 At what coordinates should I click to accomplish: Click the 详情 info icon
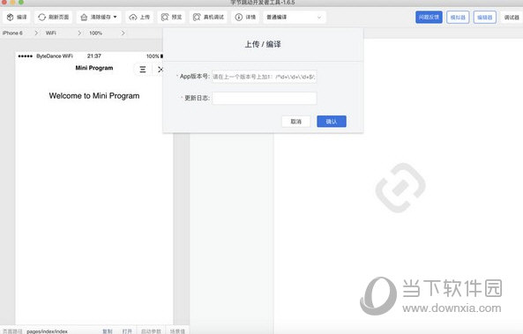(x=239, y=17)
